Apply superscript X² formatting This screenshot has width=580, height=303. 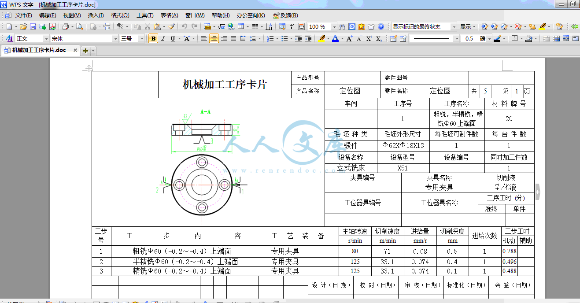pyautogui.click(x=369, y=39)
